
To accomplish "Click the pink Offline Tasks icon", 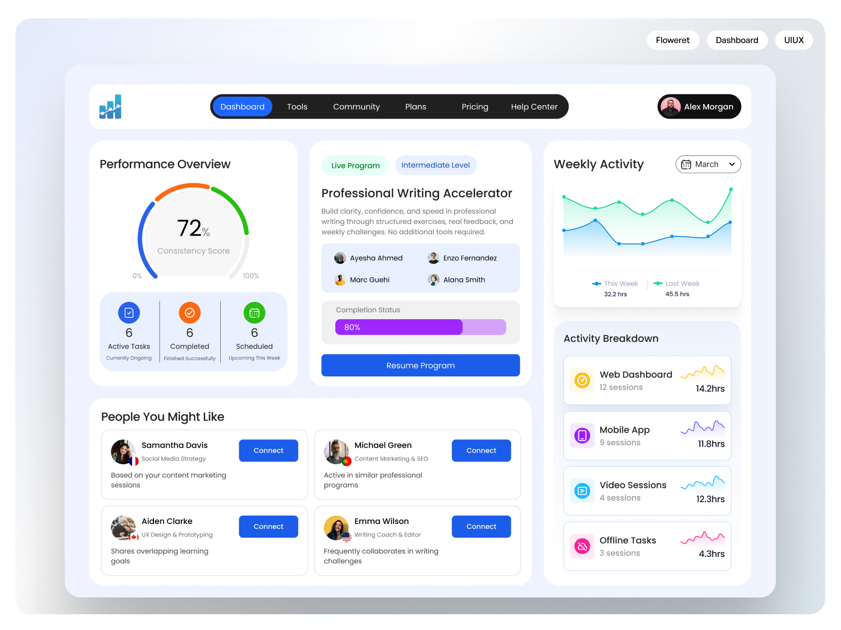I will pyautogui.click(x=582, y=546).
